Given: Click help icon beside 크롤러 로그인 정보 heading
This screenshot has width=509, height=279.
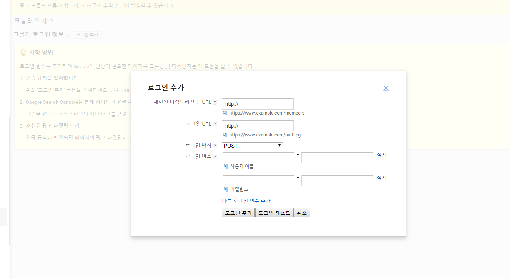Looking at the screenshot, I should pos(67,35).
